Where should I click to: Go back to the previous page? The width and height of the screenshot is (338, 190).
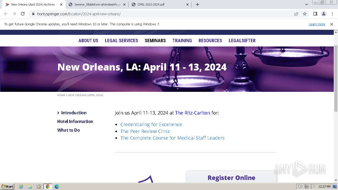pos(6,14)
